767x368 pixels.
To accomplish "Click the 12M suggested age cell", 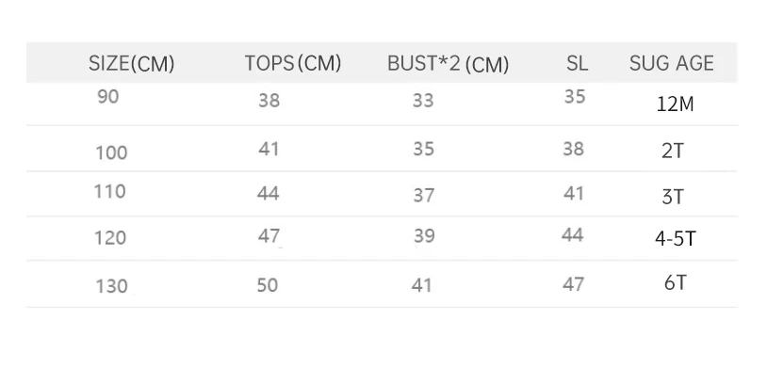I will 675,104.
